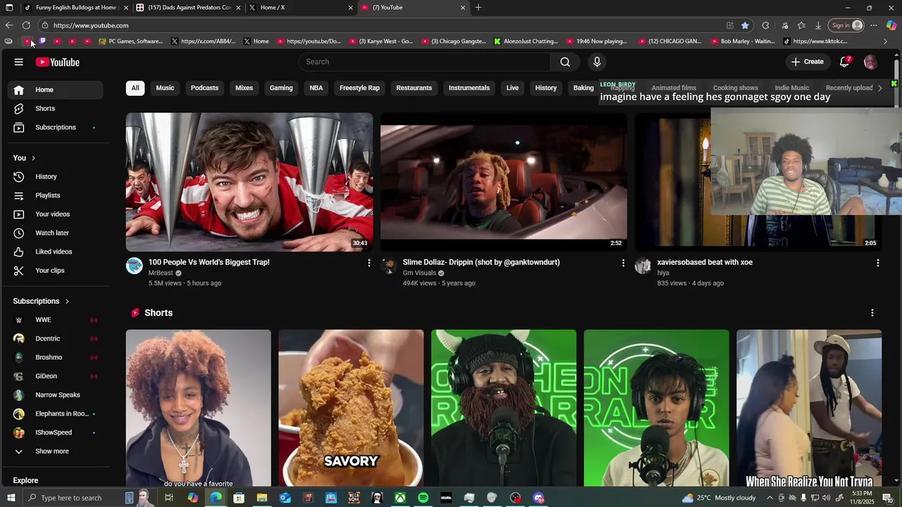Open the YouTube hamburger guide menu
This screenshot has width=902, height=507.
[19, 62]
